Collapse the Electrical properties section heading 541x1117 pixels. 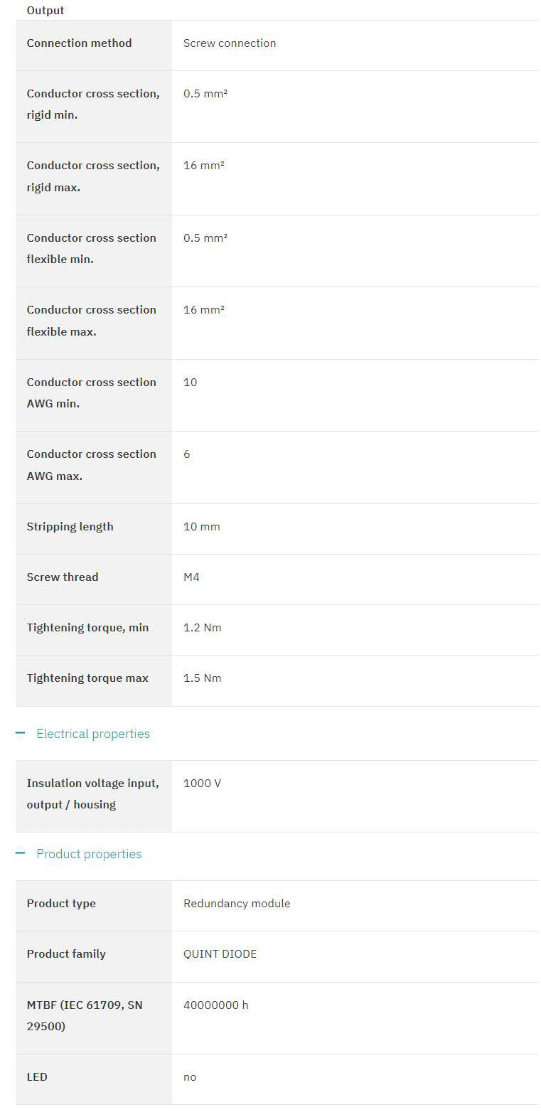tap(93, 734)
